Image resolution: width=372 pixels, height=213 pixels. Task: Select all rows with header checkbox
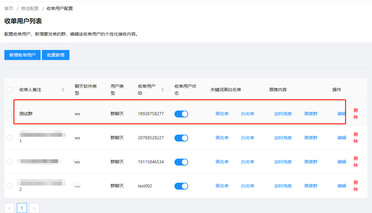click(9, 90)
